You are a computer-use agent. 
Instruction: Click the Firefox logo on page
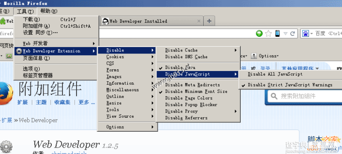pos(6,93)
